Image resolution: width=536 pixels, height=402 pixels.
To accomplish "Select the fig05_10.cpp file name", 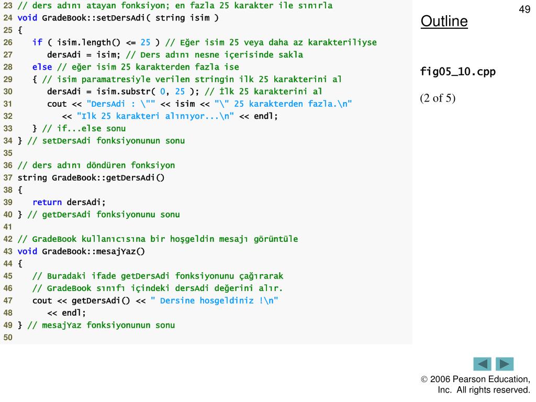I will coord(457,72).
